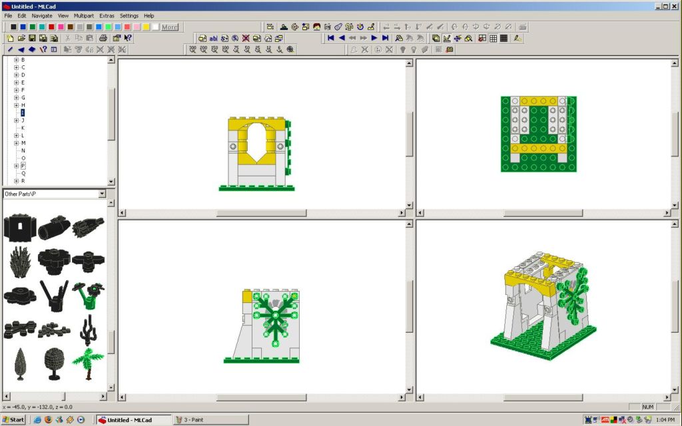Image resolution: width=682 pixels, height=426 pixels.
Task: Click the zoom-to-fit globe icon
Action: pos(290,49)
